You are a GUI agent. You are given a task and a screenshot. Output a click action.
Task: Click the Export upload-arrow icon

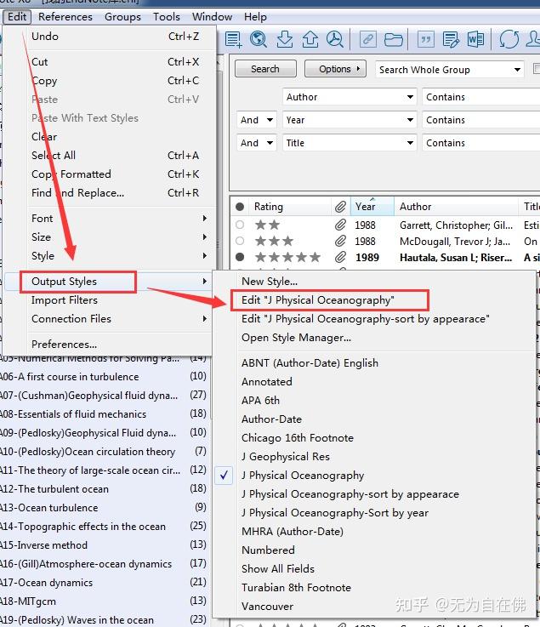pyautogui.click(x=310, y=39)
